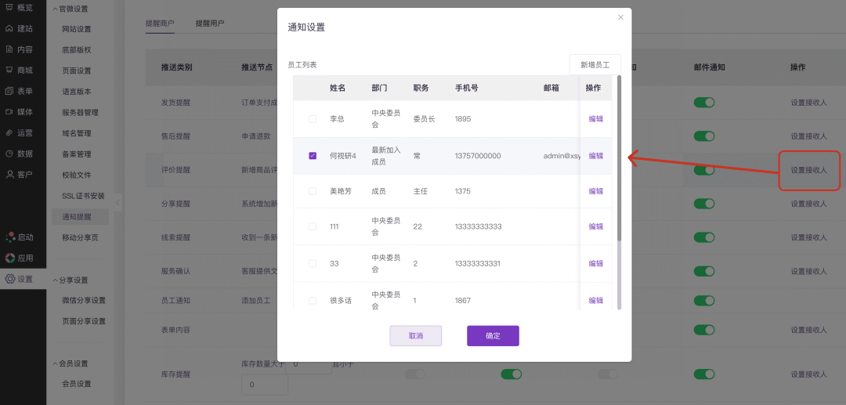Switch to the 提醒用户 tab

(x=210, y=24)
